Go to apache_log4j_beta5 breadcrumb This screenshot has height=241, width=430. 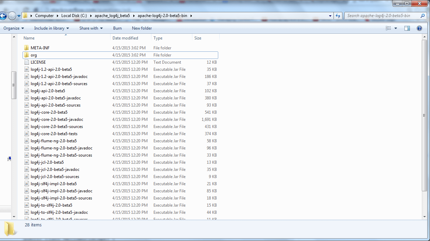tap(113, 16)
